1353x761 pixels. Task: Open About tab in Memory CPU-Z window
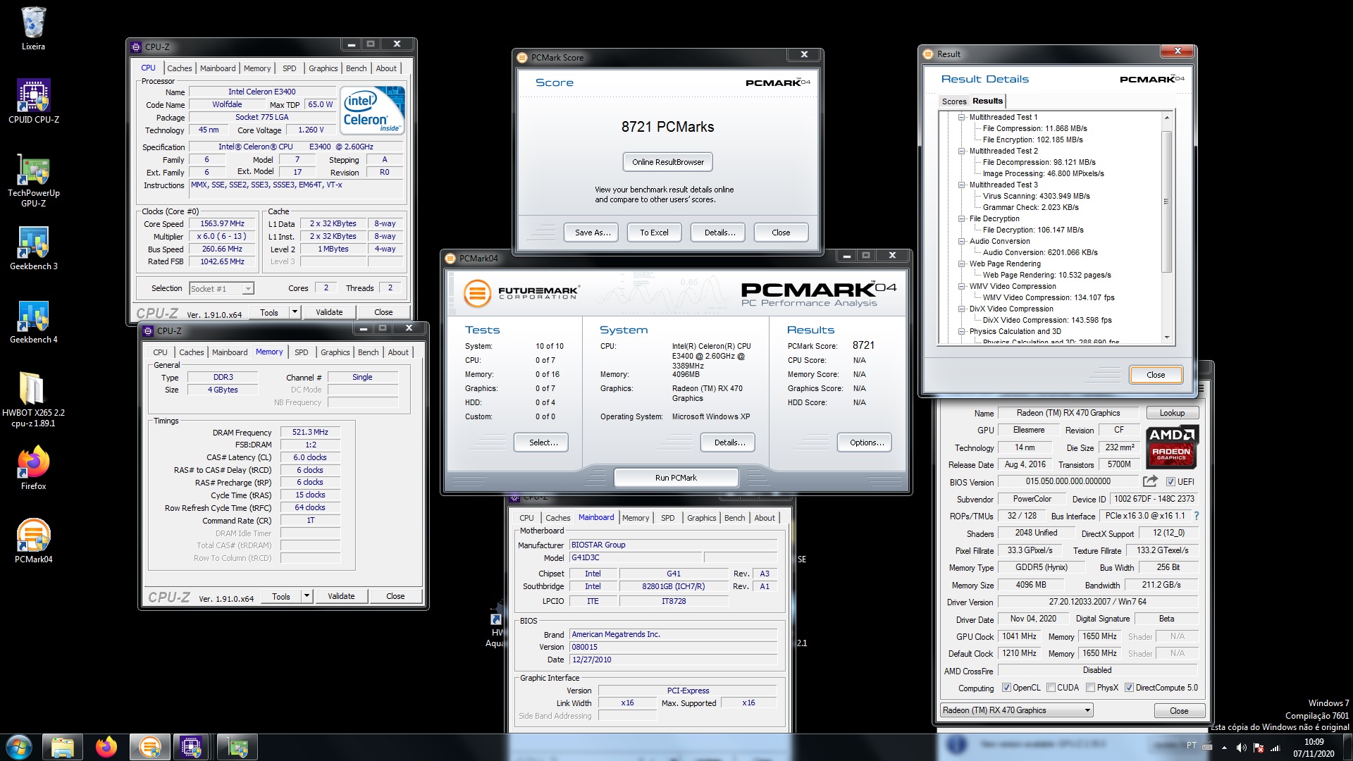(x=398, y=352)
